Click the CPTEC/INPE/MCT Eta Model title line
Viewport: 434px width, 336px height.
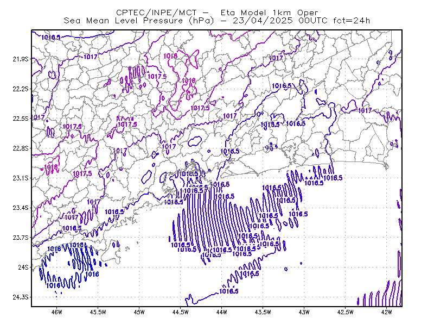[217, 13]
